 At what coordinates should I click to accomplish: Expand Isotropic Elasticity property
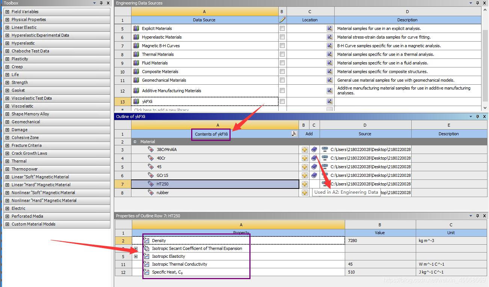click(x=136, y=256)
